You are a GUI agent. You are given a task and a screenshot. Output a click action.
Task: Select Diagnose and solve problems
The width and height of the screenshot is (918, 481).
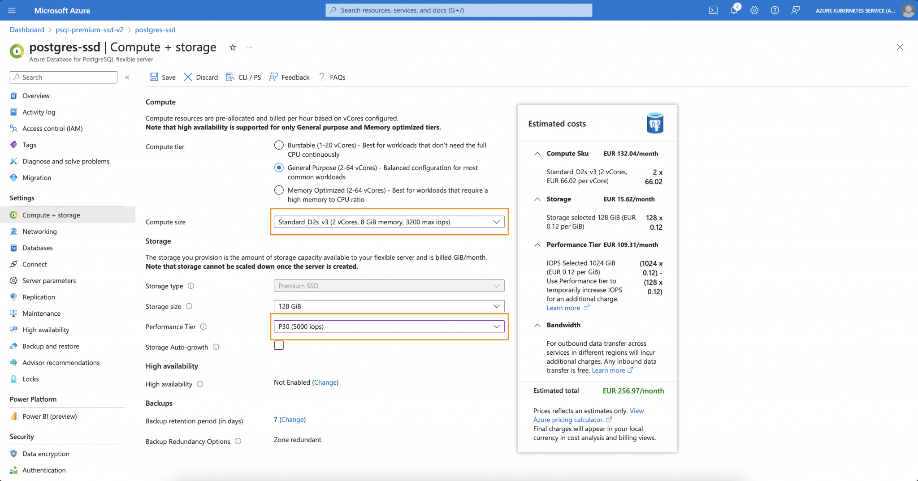click(65, 161)
